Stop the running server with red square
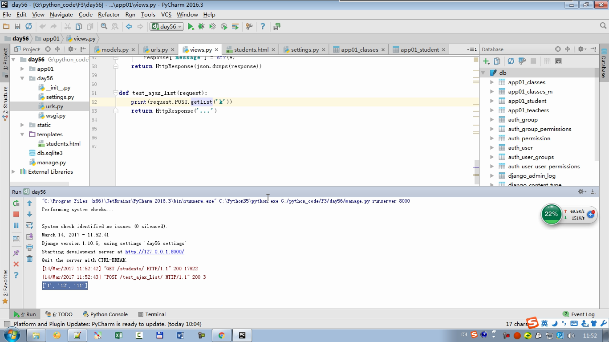Screen dimensions: 609x342 [x=16, y=214]
